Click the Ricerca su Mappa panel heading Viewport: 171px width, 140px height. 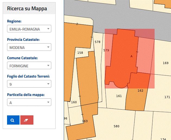tap(27, 8)
